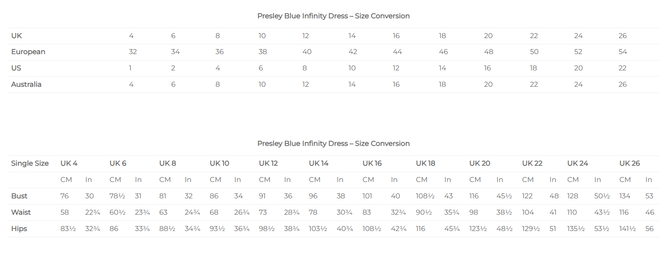Select the 90½ waist measurement
Viewport: 668px width, 259px height.
[424, 212]
